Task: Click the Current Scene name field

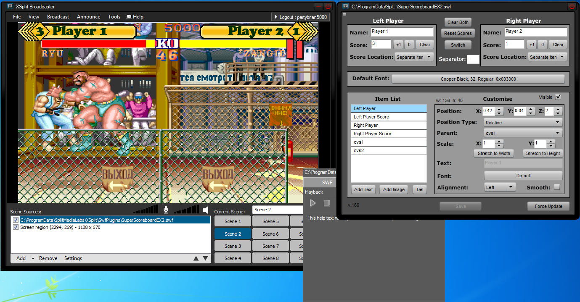Action: [x=278, y=210]
